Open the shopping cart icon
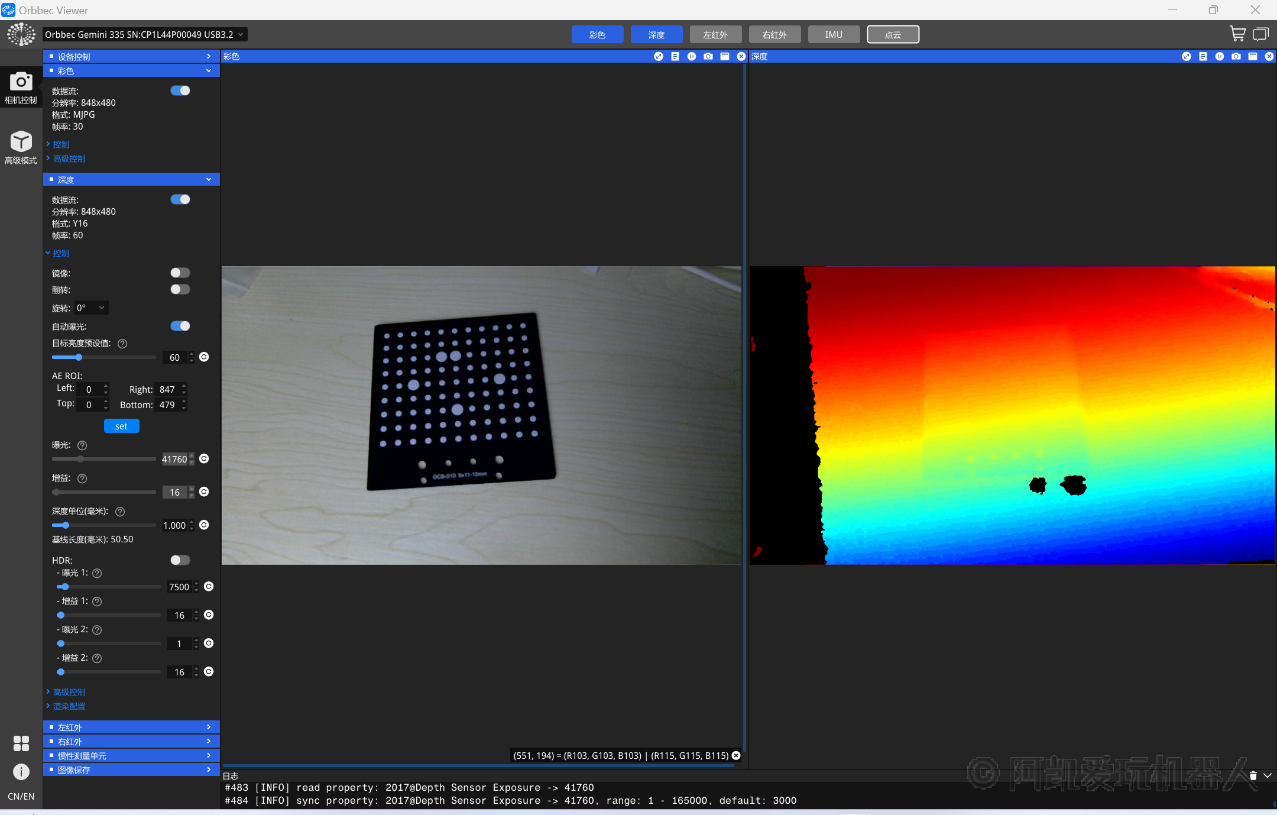 tap(1237, 34)
